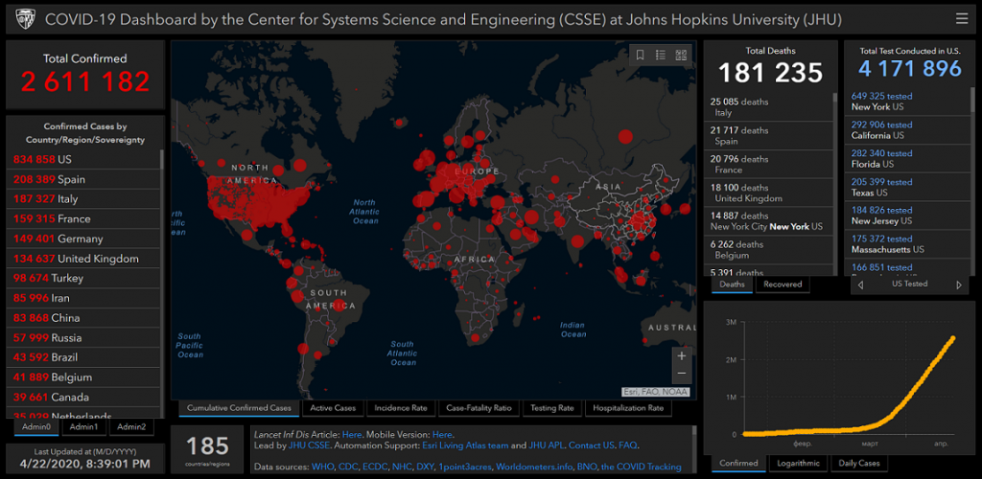This screenshot has height=479, width=982.
Task: Switch to the Admin0 tab
Action: (37, 427)
